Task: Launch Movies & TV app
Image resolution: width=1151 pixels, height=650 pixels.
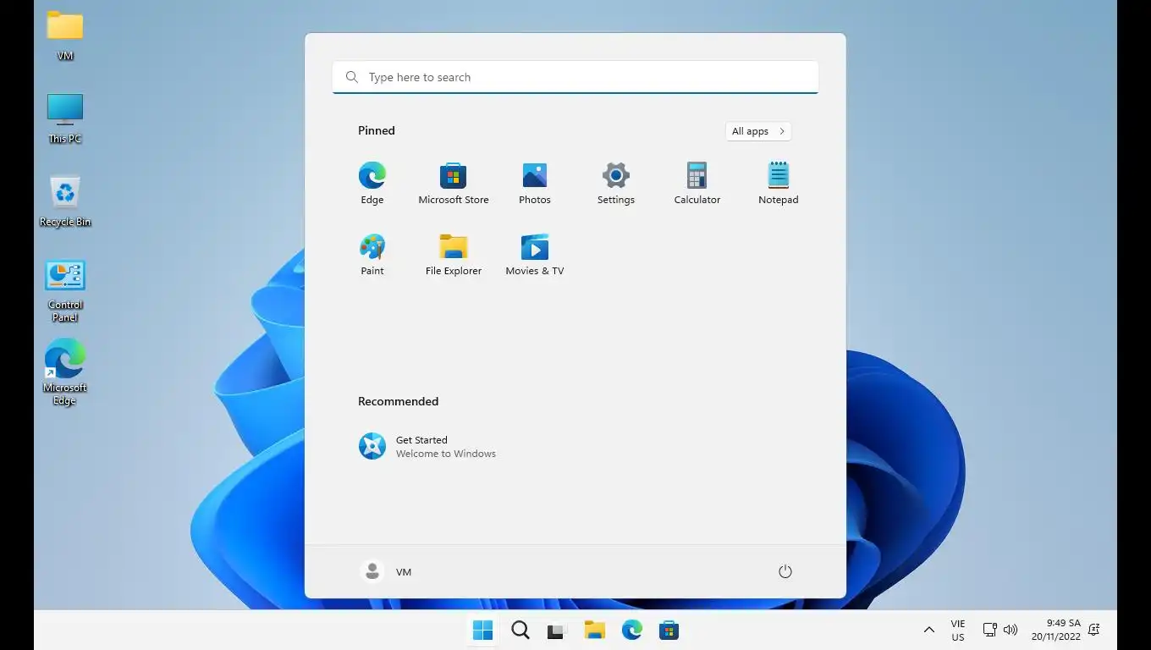Action: pos(535,255)
